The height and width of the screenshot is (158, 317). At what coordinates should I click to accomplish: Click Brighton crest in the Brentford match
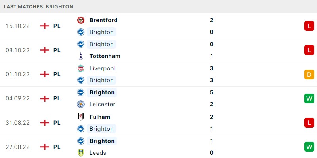click(81, 32)
